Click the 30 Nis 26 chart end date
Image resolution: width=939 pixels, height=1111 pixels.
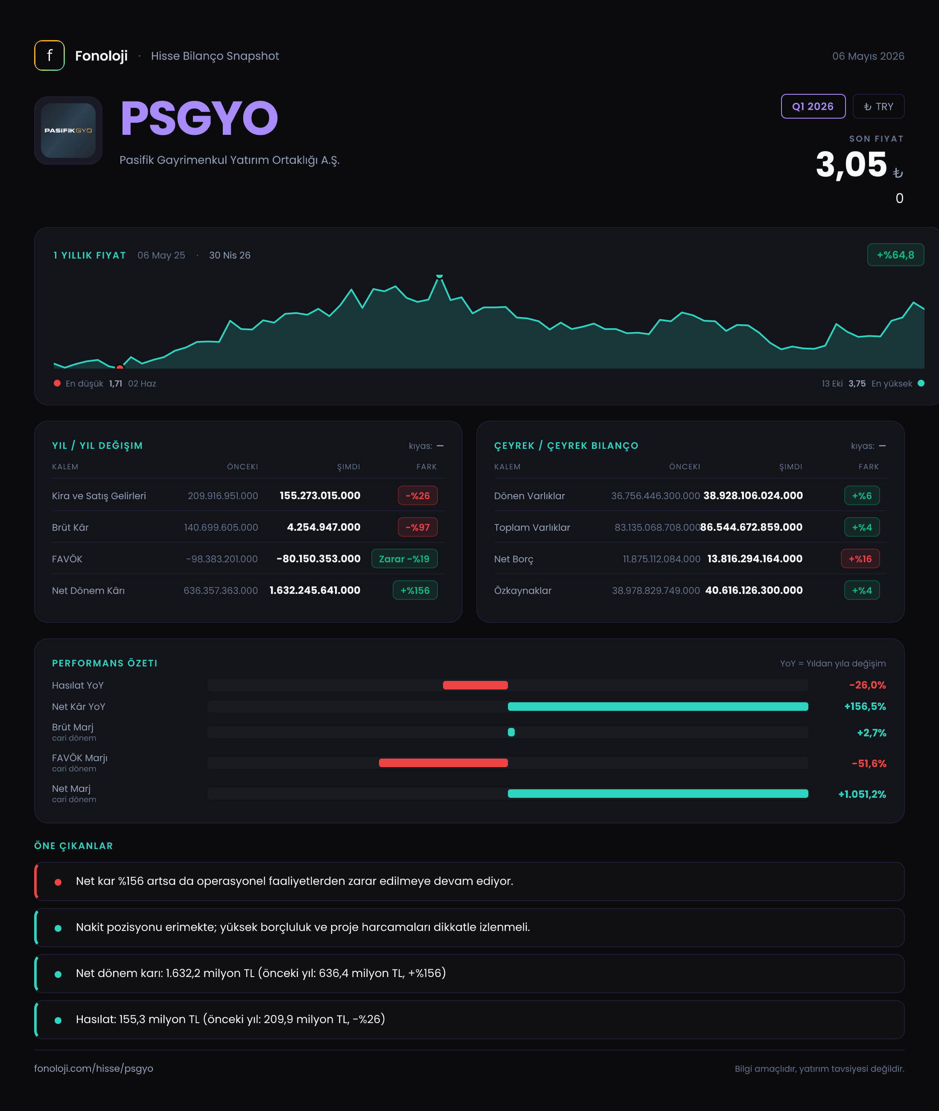[x=230, y=256]
